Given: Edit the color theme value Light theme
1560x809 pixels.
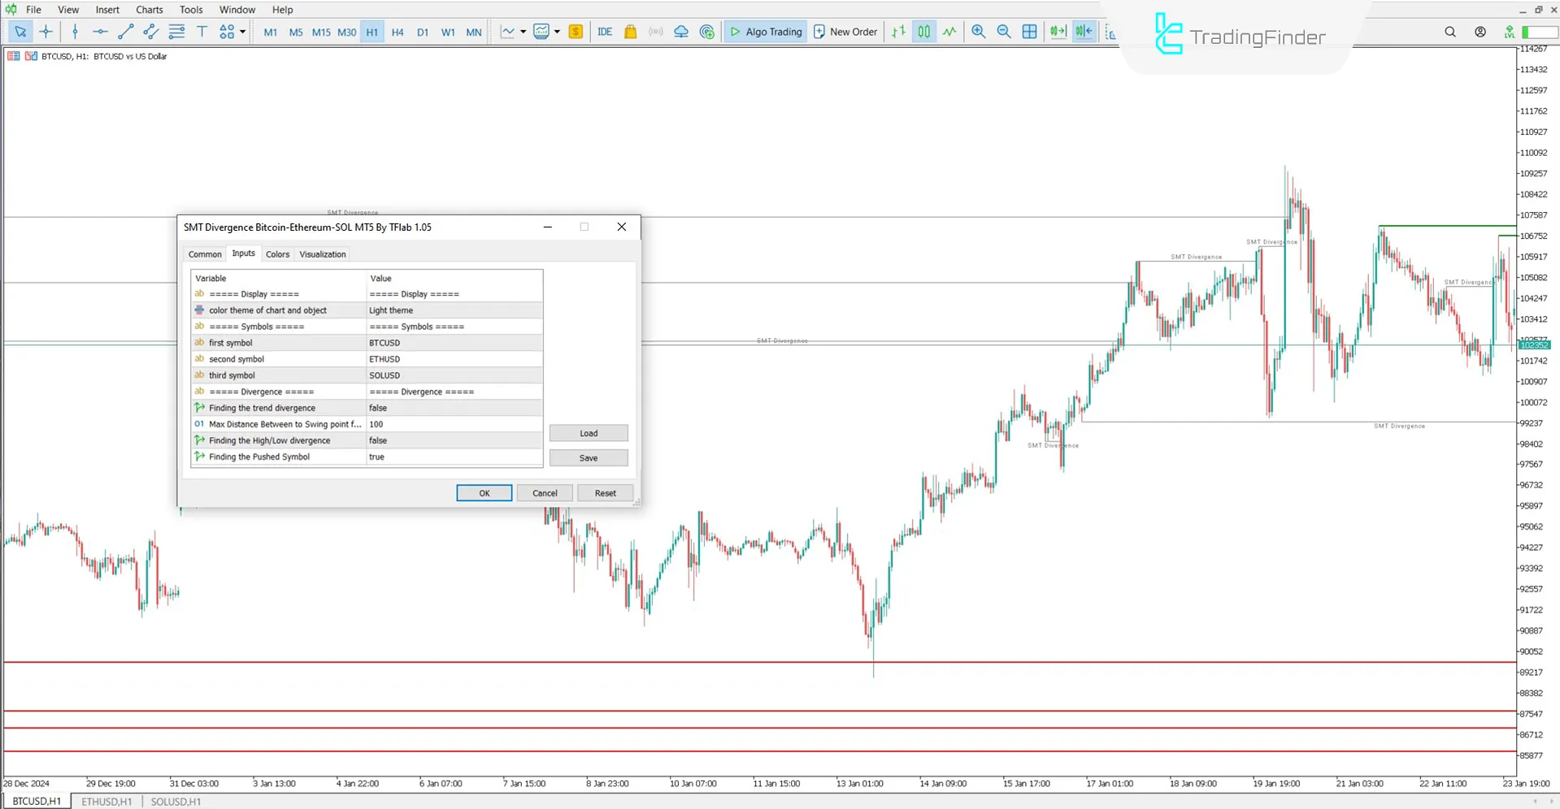Looking at the screenshot, I should [454, 310].
